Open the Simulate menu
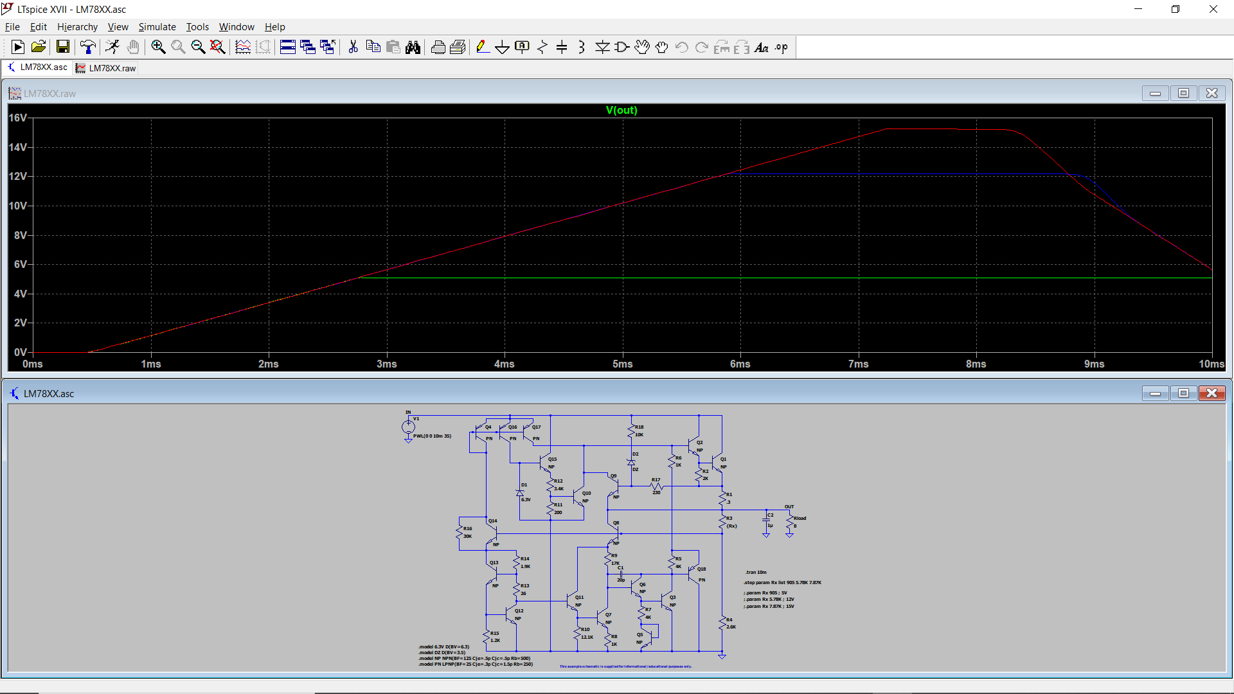 (157, 27)
